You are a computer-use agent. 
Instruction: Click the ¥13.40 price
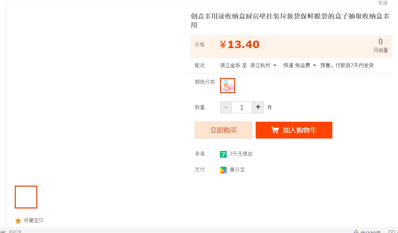coord(240,44)
